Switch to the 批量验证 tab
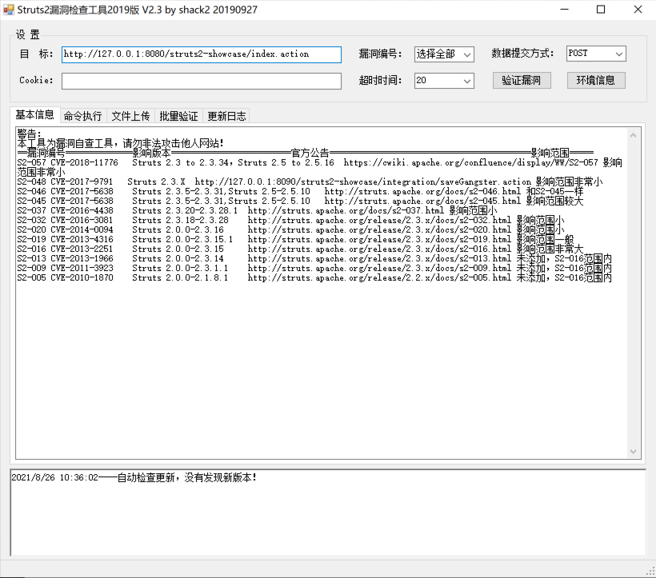 (x=178, y=116)
